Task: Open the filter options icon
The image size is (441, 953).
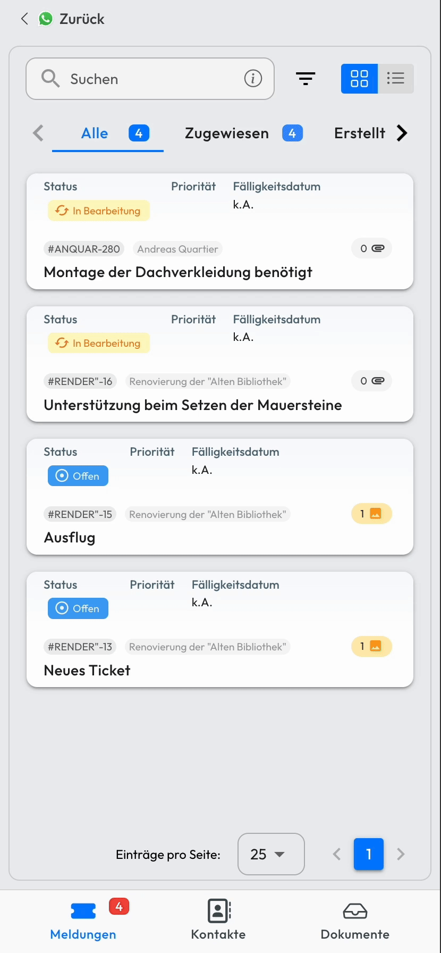Action: click(306, 79)
